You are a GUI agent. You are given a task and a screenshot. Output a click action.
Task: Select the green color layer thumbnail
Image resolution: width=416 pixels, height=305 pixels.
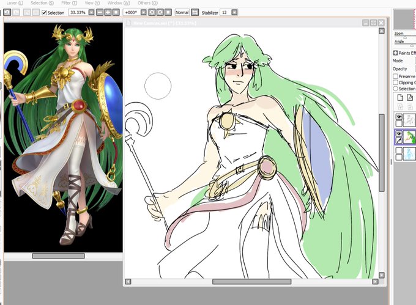tap(409, 137)
